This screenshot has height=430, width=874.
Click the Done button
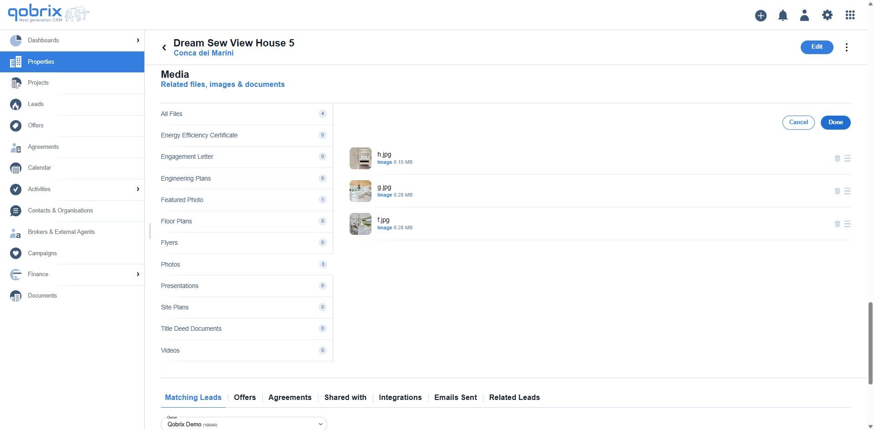[835, 122]
